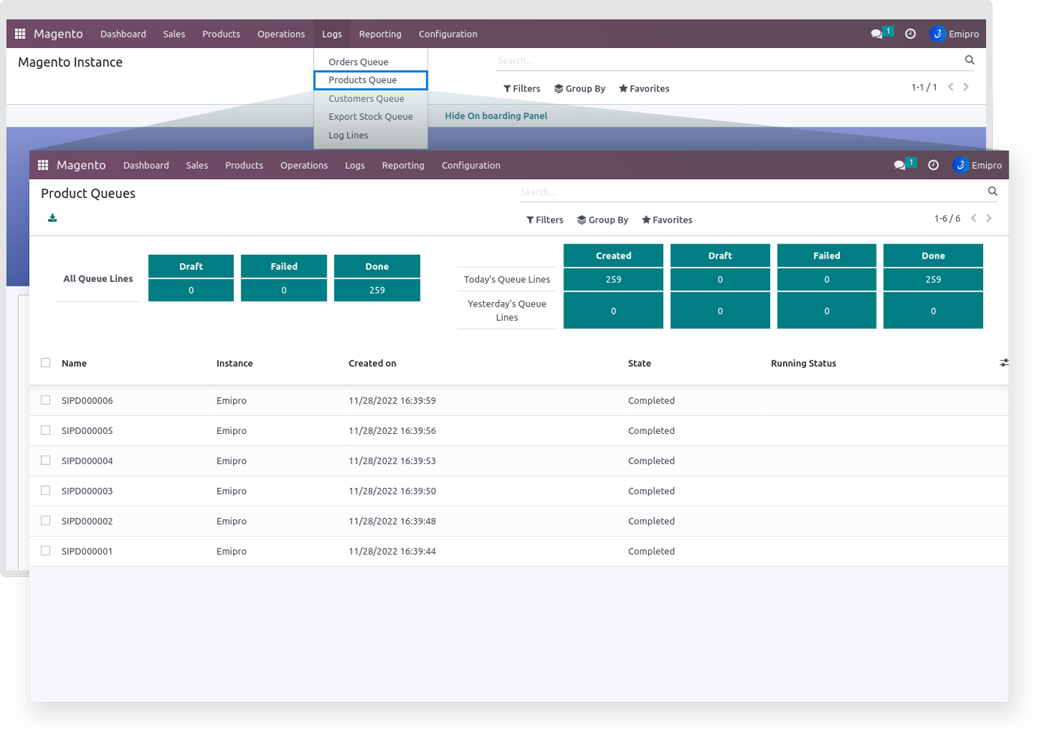Select Products Queue from the Logs menu
The image size is (1037, 736).
(363, 80)
